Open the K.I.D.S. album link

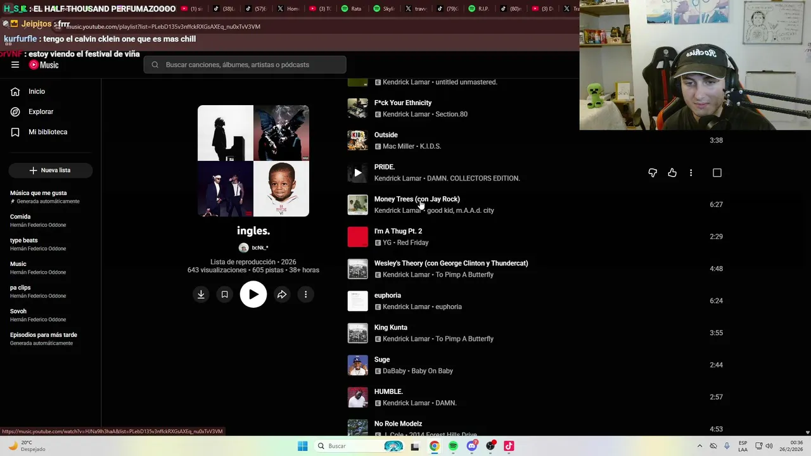[x=430, y=146]
